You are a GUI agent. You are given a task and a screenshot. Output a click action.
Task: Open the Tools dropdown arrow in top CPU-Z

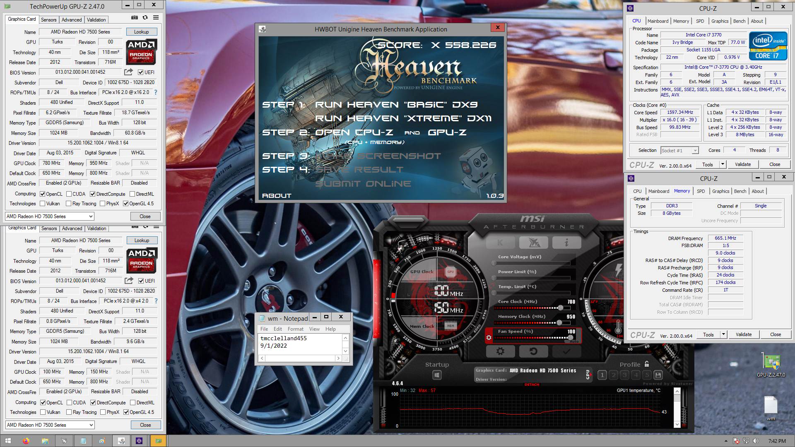pyautogui.click(x=723, y=164)
